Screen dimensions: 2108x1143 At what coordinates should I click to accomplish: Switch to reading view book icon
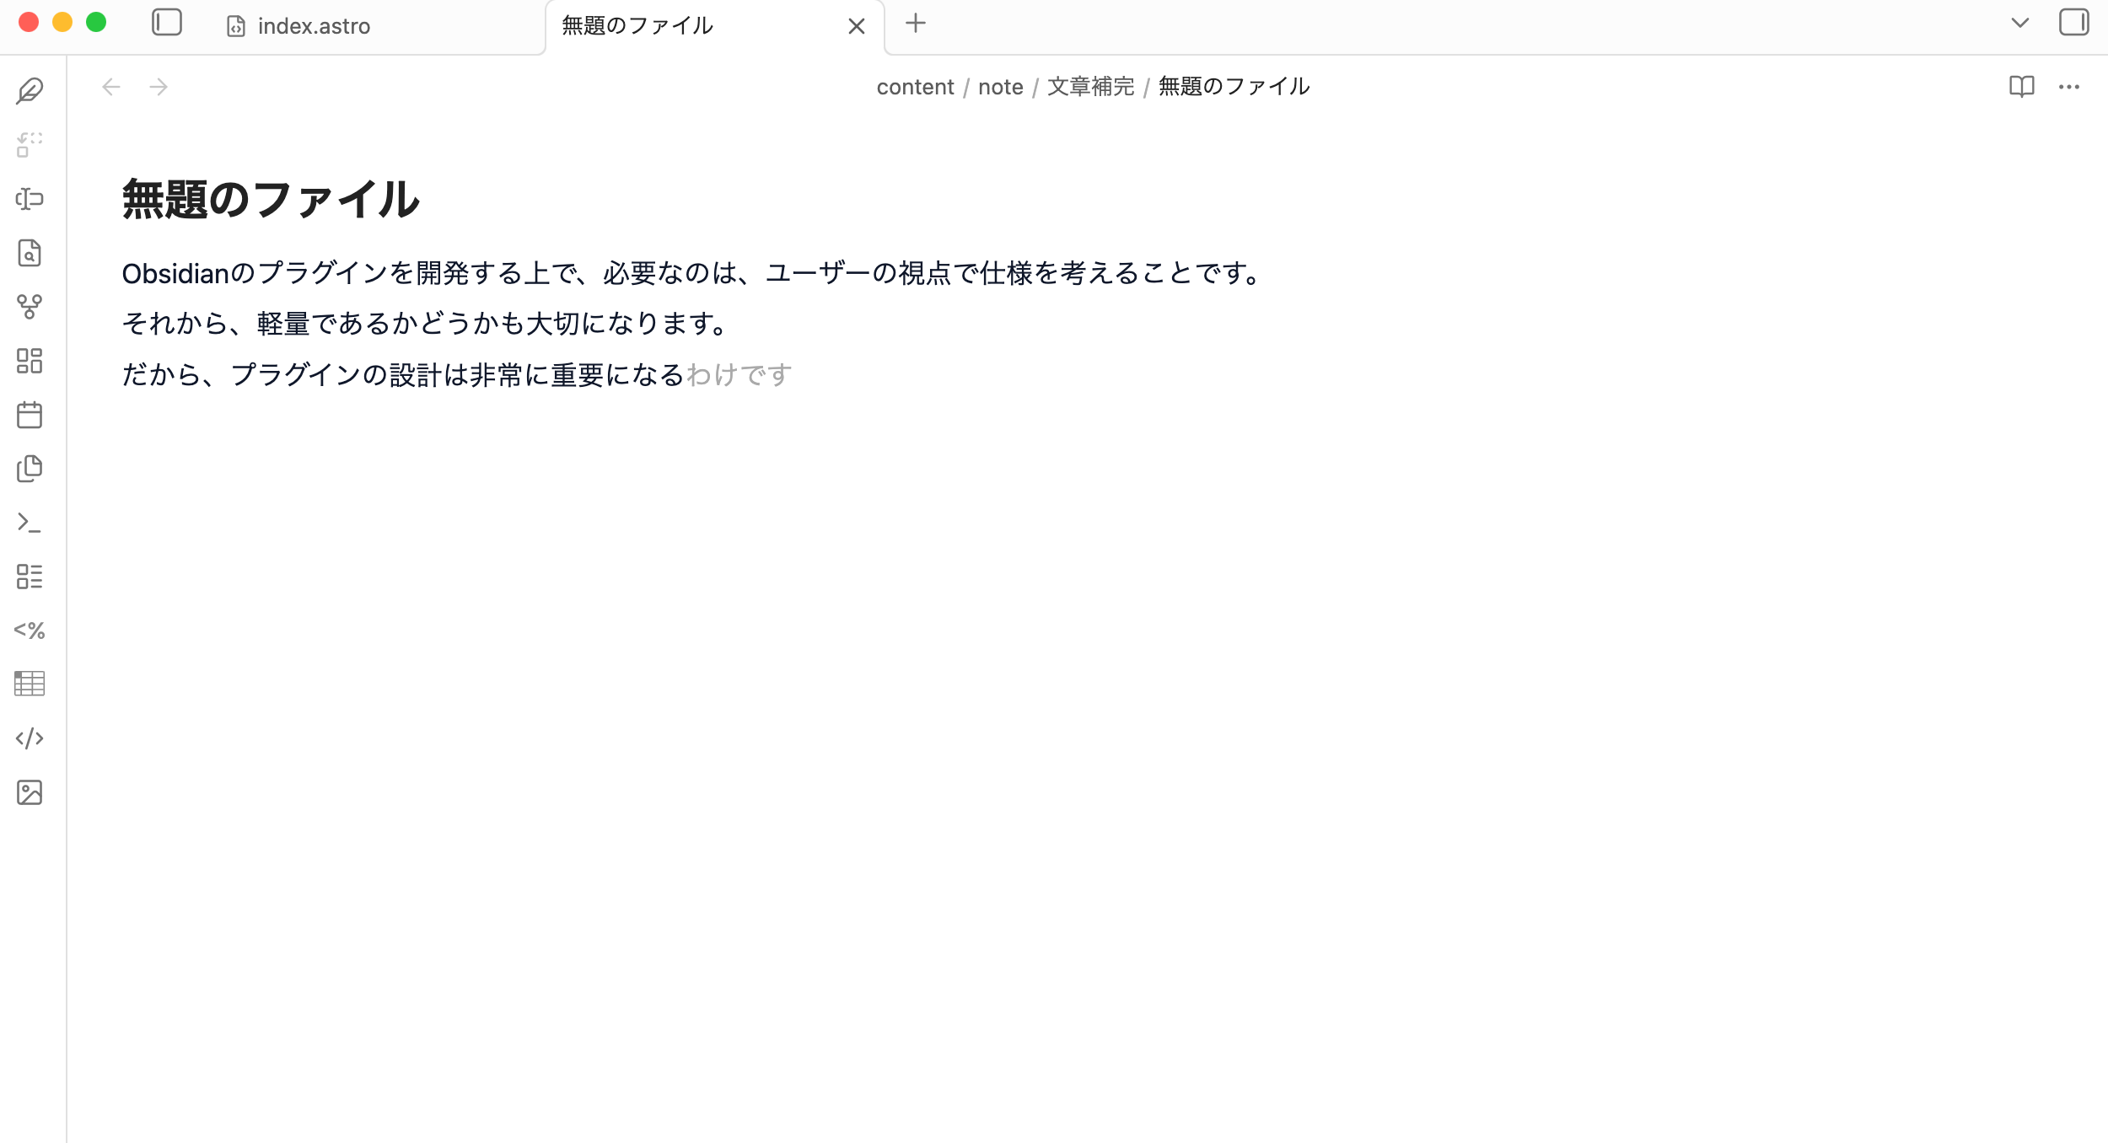[2021, 87]
